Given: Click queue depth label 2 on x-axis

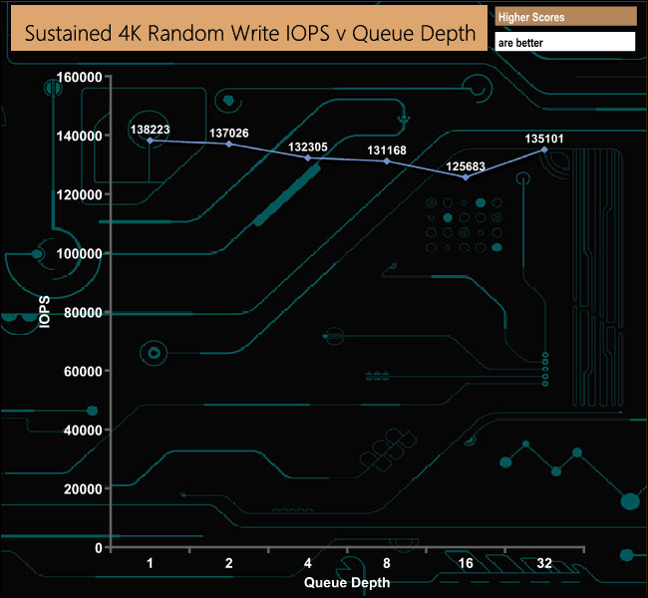Looking at the screenshot, I should 229,563.
